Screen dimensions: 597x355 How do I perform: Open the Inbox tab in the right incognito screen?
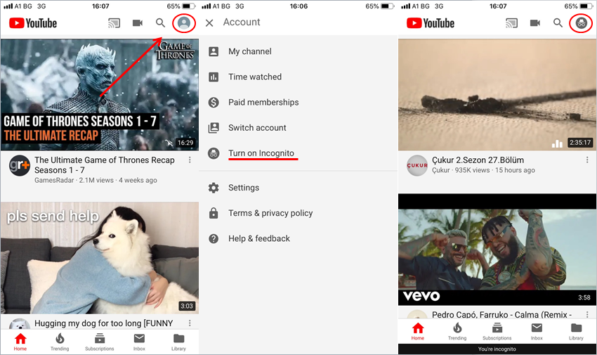537,331
